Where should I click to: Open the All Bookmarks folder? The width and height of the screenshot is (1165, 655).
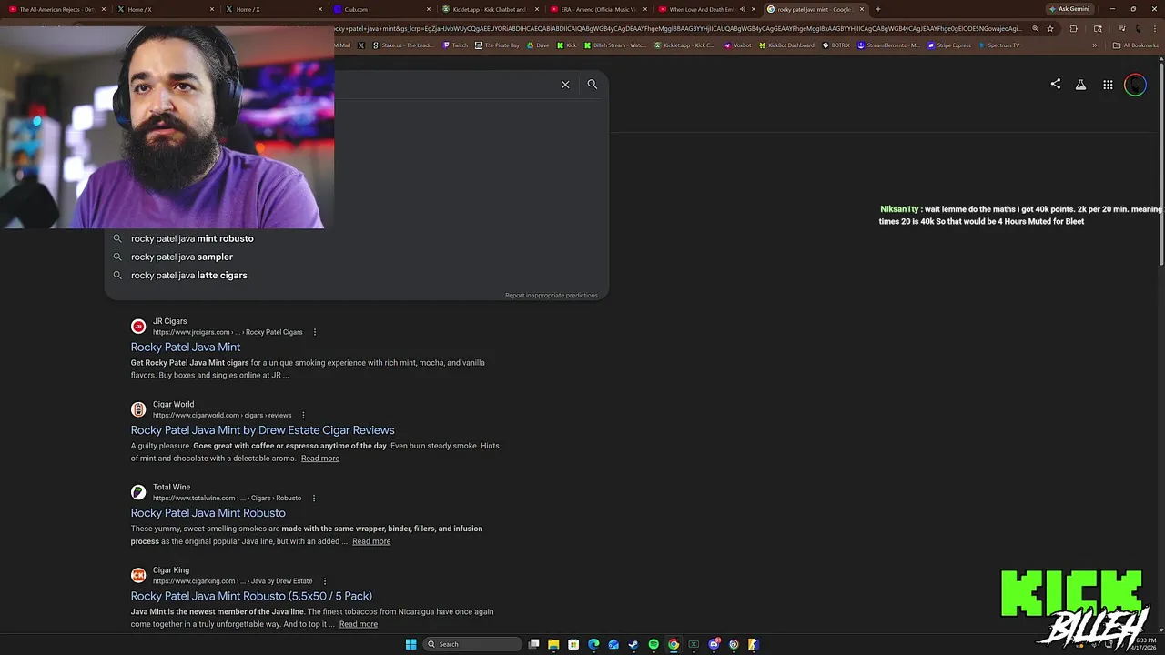[x=1136, y=45]
